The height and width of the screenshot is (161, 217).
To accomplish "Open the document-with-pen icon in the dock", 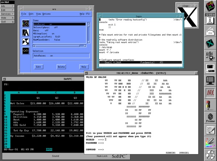I will tap(210, 130).
